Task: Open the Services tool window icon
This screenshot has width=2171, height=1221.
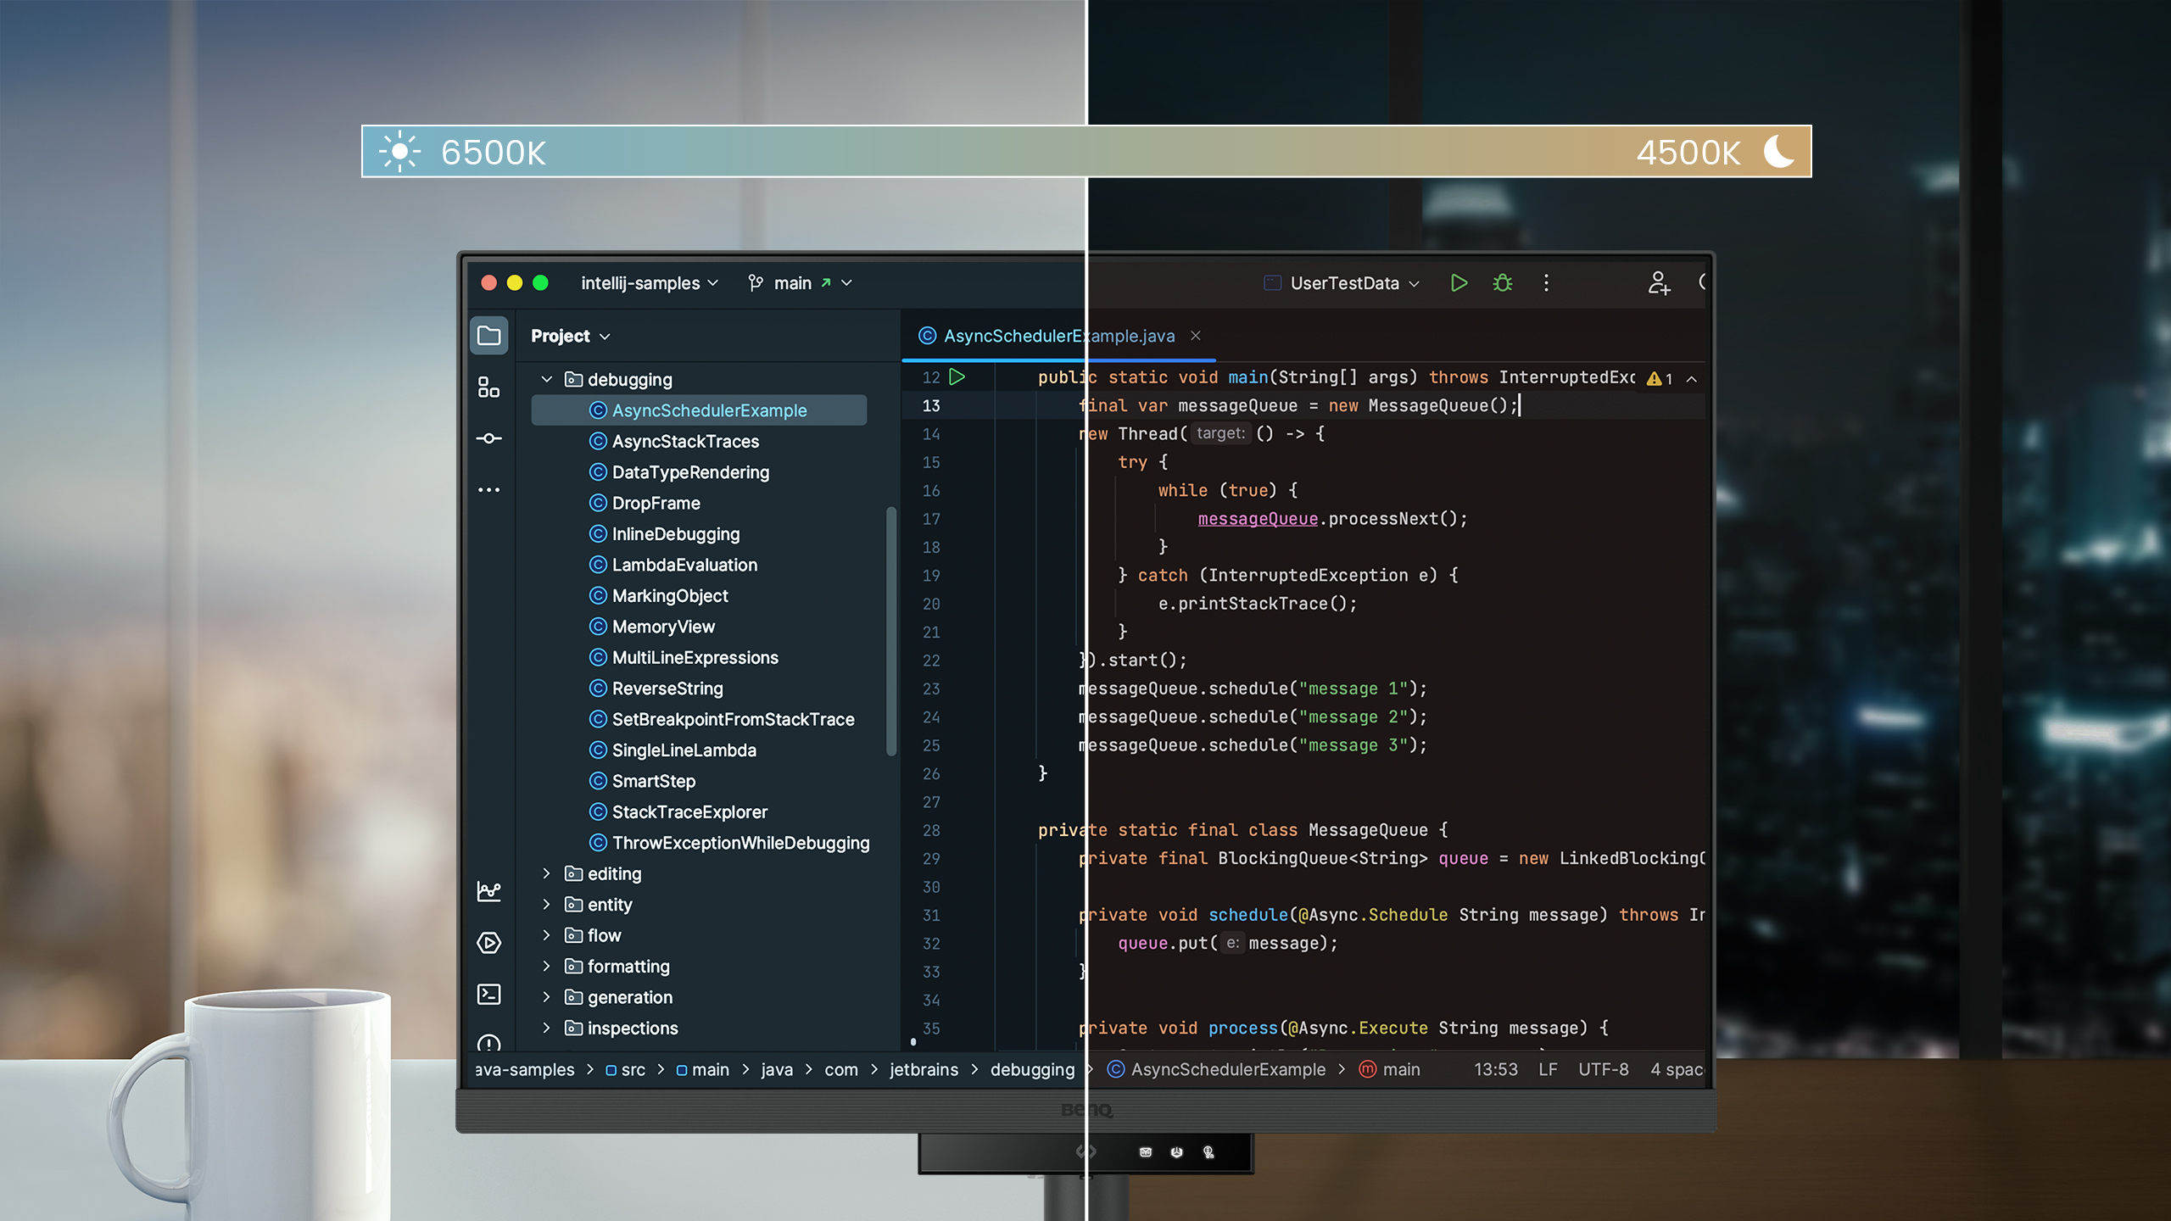Action: 488,943
